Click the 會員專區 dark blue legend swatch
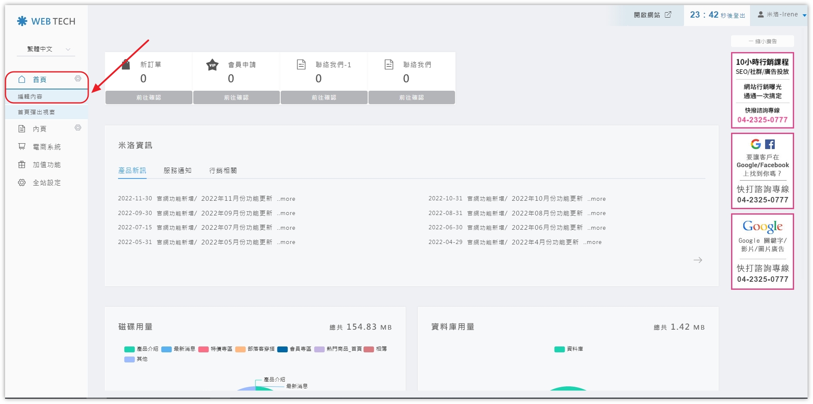Screen dimensions: 813x404 (x=282, y=349)
